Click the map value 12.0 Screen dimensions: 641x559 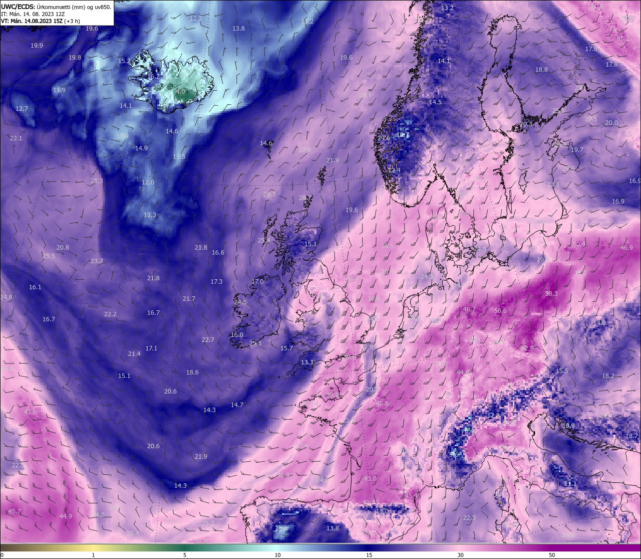[x=148, y=182]
